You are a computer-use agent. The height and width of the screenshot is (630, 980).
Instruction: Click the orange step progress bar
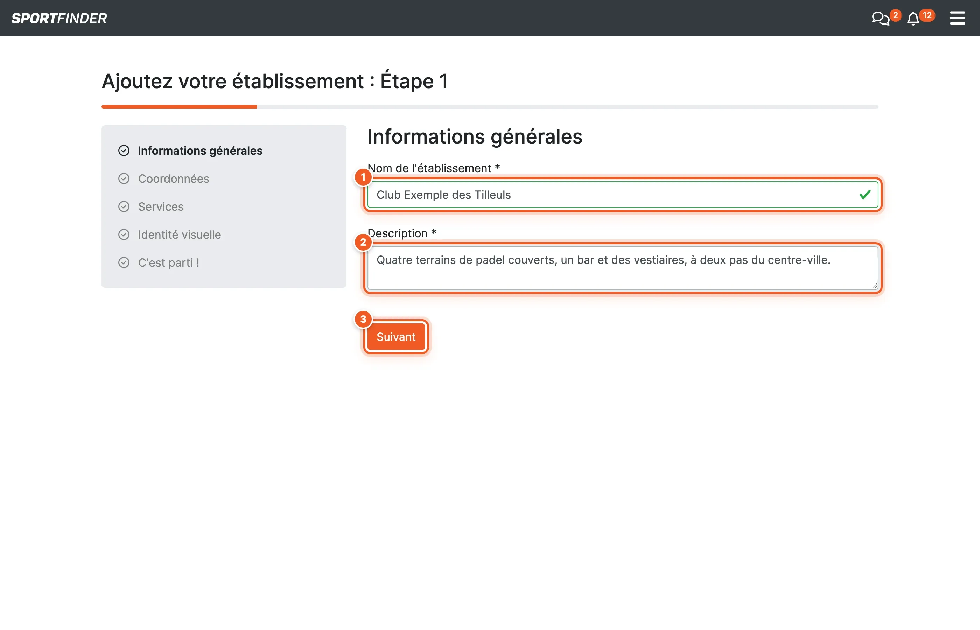tap(179, 107)
